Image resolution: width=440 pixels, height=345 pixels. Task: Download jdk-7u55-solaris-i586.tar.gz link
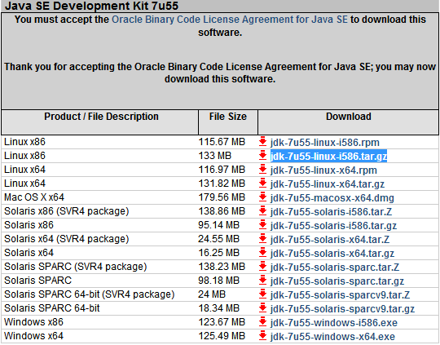pos(333,226)
